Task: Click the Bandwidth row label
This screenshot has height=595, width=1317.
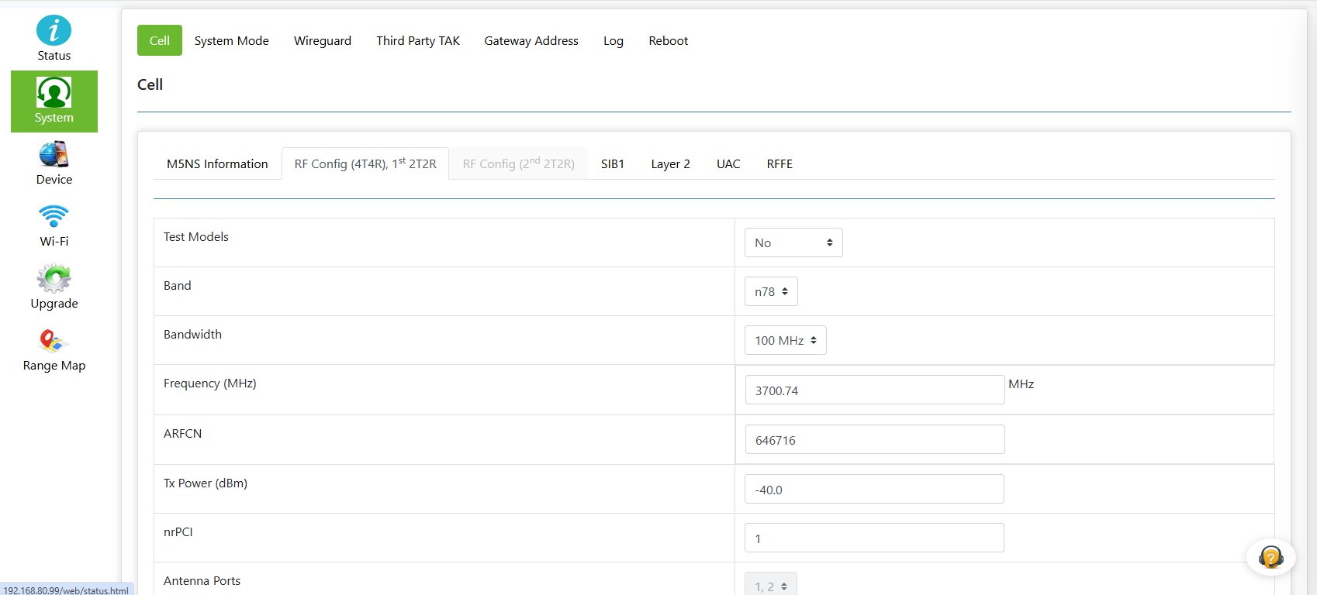Action: (x=192, y=334)
